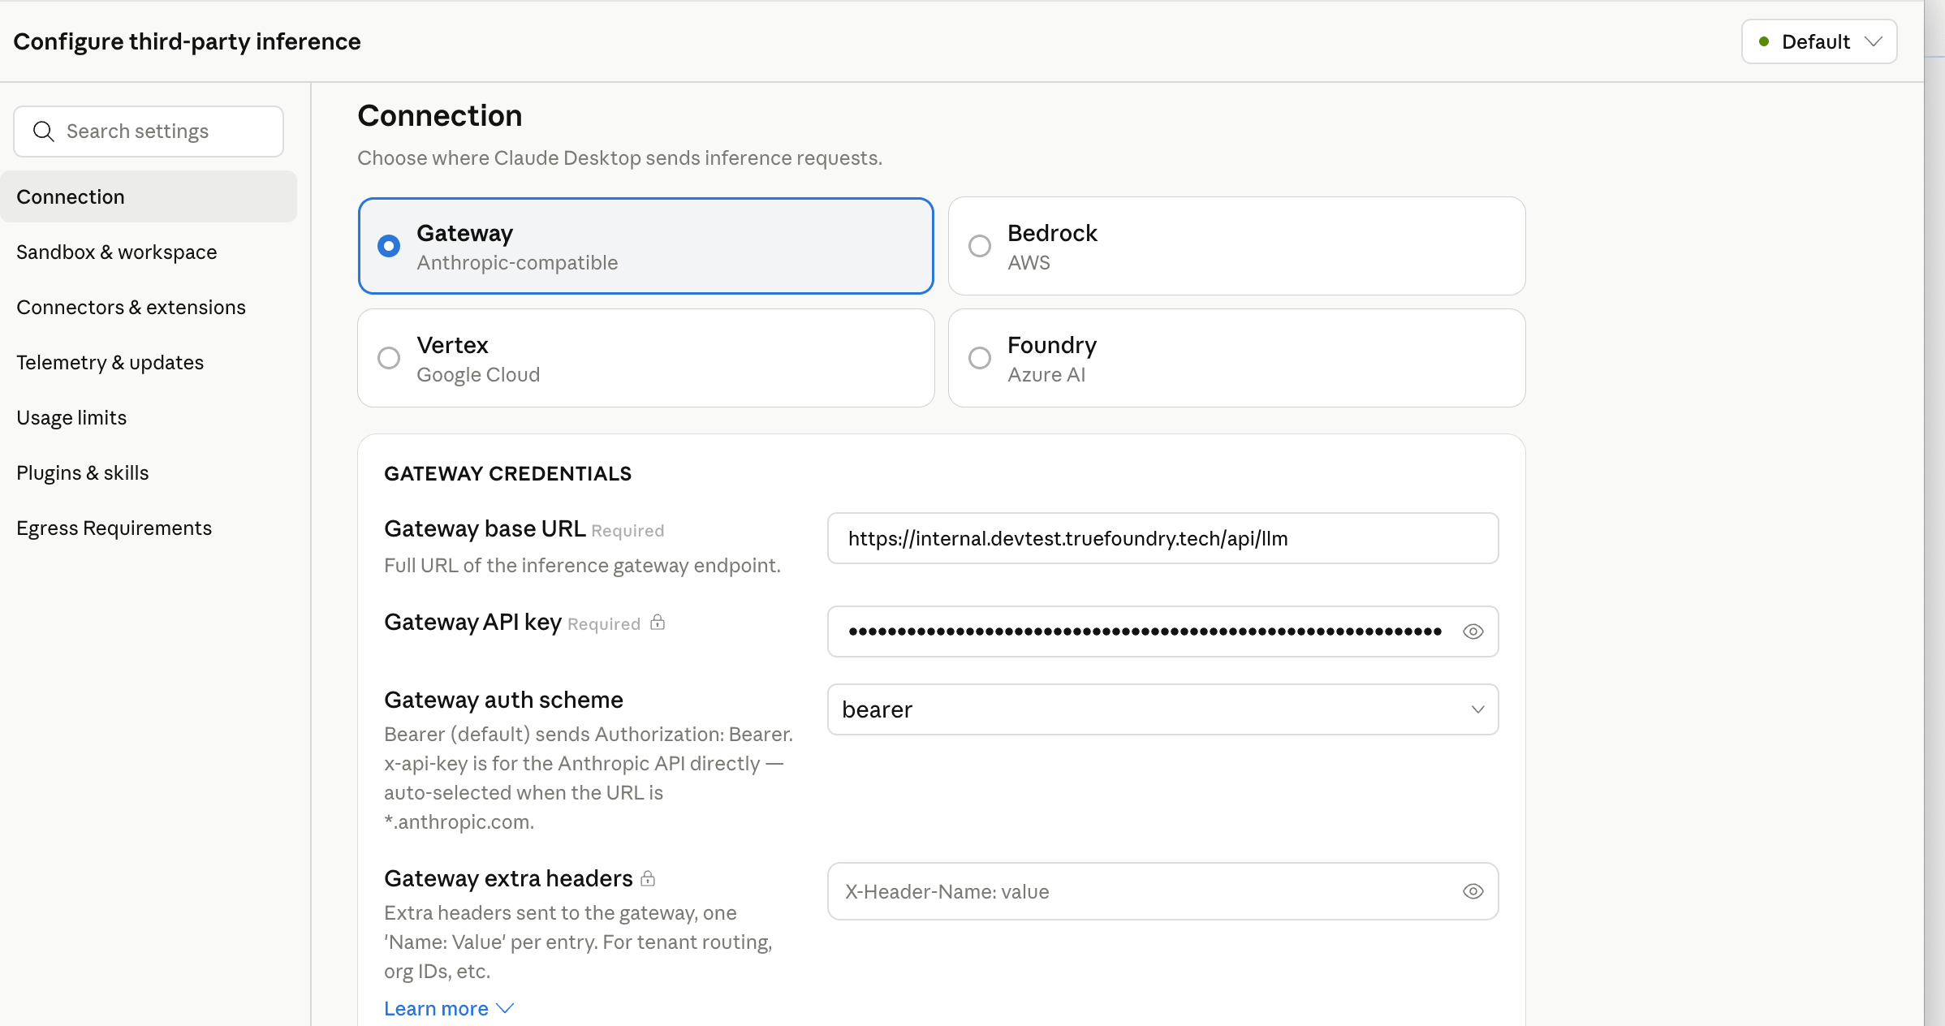
Task: Select the Gateway connection option
Action: [x=645, y=246]
